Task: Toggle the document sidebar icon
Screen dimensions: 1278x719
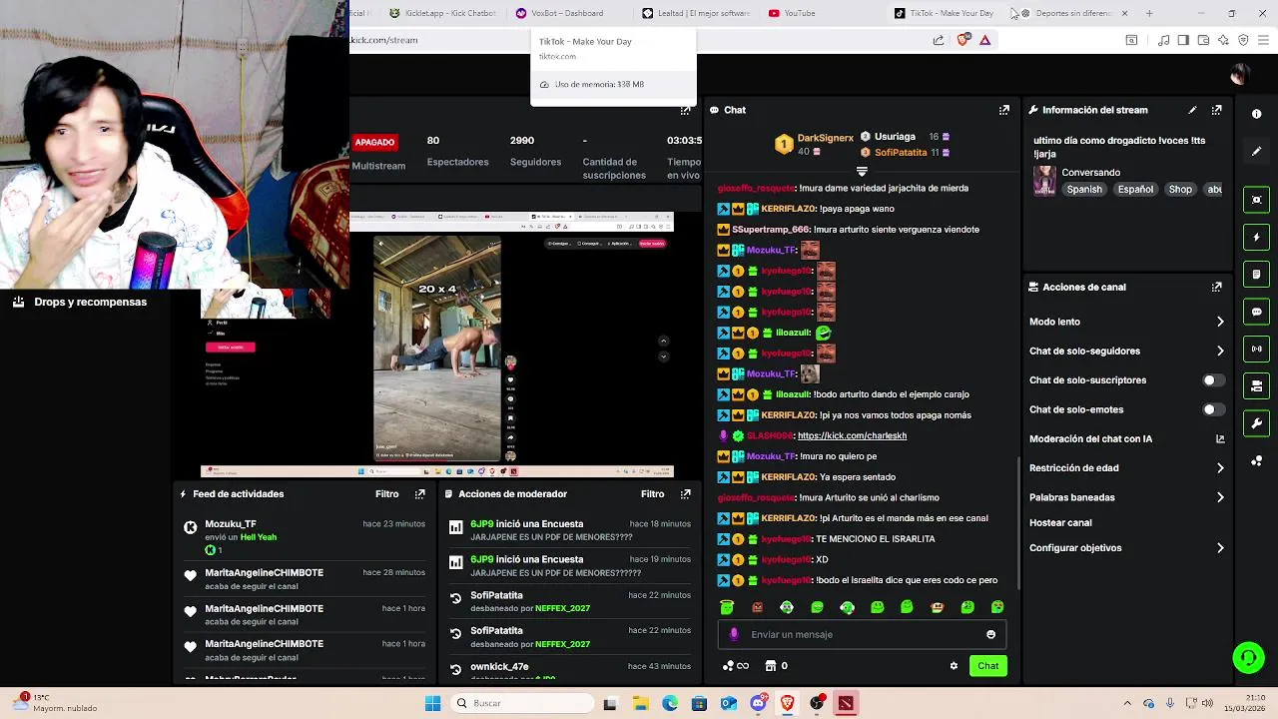Action: coord(1257,275)
